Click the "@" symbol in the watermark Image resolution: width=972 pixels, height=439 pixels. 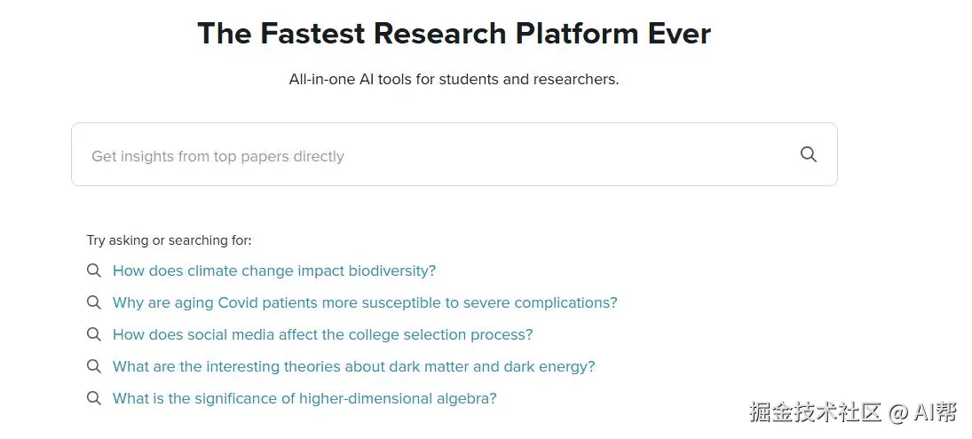[x=898, y=412]
